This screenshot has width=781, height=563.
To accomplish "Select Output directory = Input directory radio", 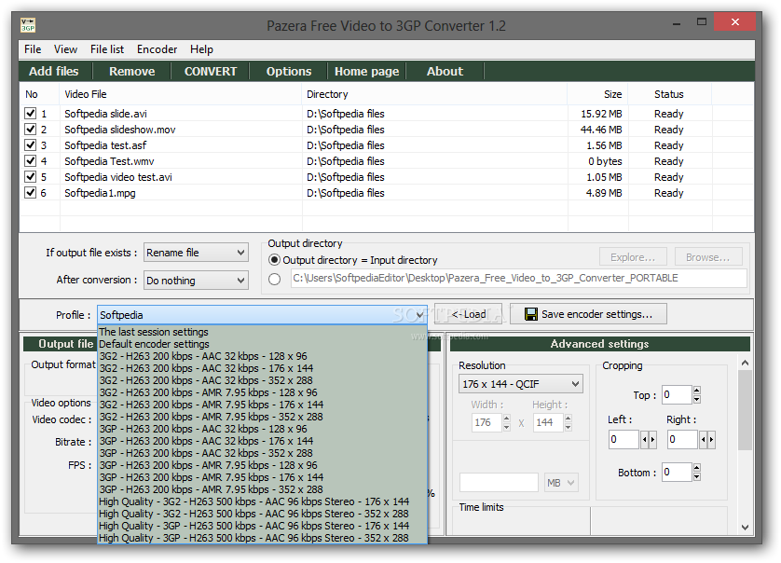I will [x=274, y=259].
